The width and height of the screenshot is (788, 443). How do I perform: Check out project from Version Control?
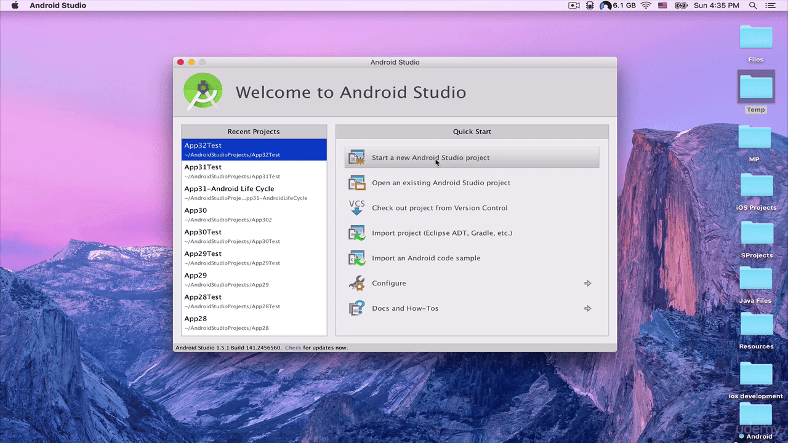pyautogui.click(x=472, y=208)
